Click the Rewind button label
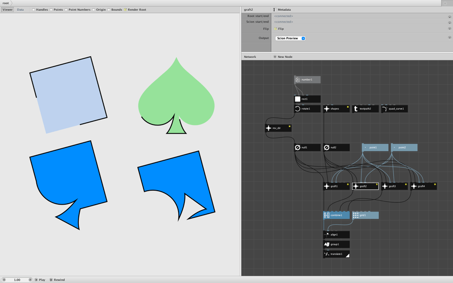This screenshot has width=453, height=283. 59,280
